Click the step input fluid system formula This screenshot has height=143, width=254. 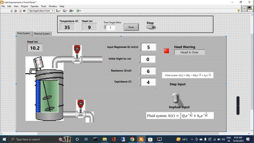[x=188, y=75]
